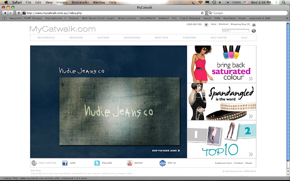This screenshot has width=290, height=181.
Task: Click the Facebook | Home bookmark
Action: click(235, 18)
